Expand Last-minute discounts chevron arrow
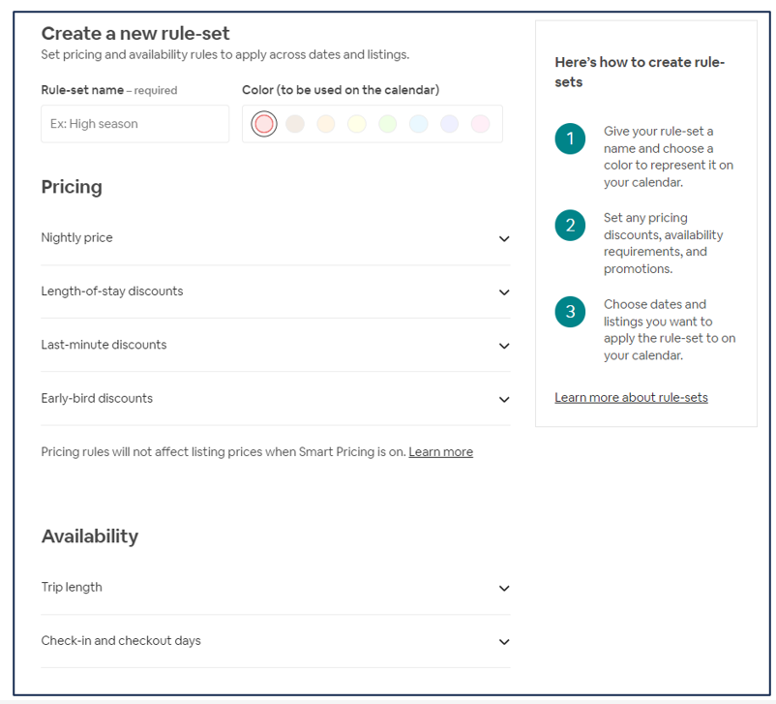 point(503,346)
